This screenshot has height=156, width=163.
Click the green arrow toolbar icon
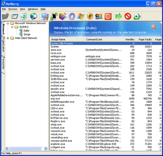point(119,16)
